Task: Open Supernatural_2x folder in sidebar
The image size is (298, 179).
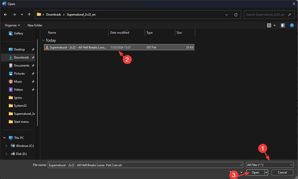Action: click(24, 114)
